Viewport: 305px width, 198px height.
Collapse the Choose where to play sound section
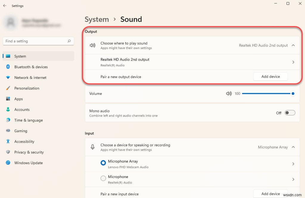coord(293,45)
